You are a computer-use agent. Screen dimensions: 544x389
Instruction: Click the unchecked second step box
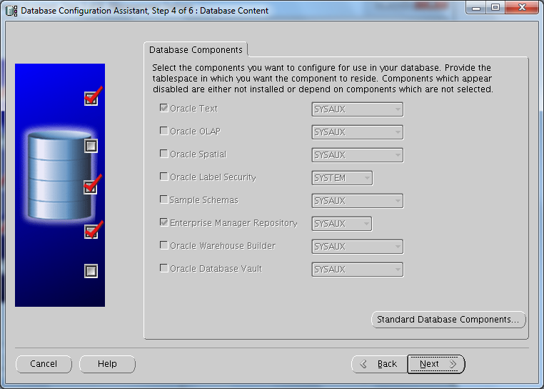pos(91,146)
